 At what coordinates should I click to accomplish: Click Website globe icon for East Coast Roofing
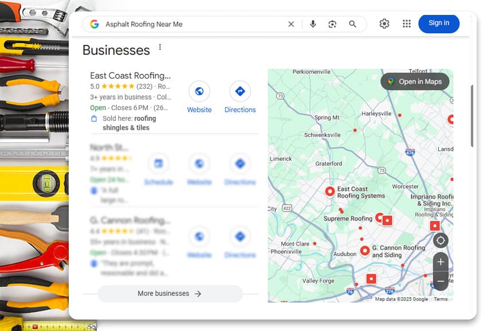point(199,91)
